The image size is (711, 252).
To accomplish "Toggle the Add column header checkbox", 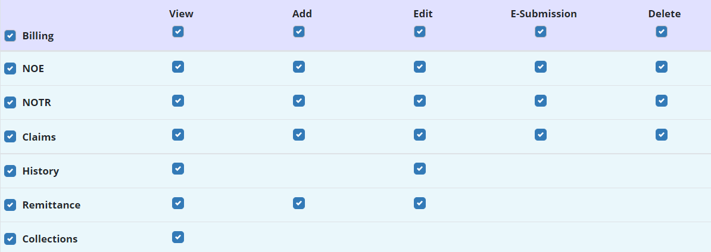I will [299, 32].
